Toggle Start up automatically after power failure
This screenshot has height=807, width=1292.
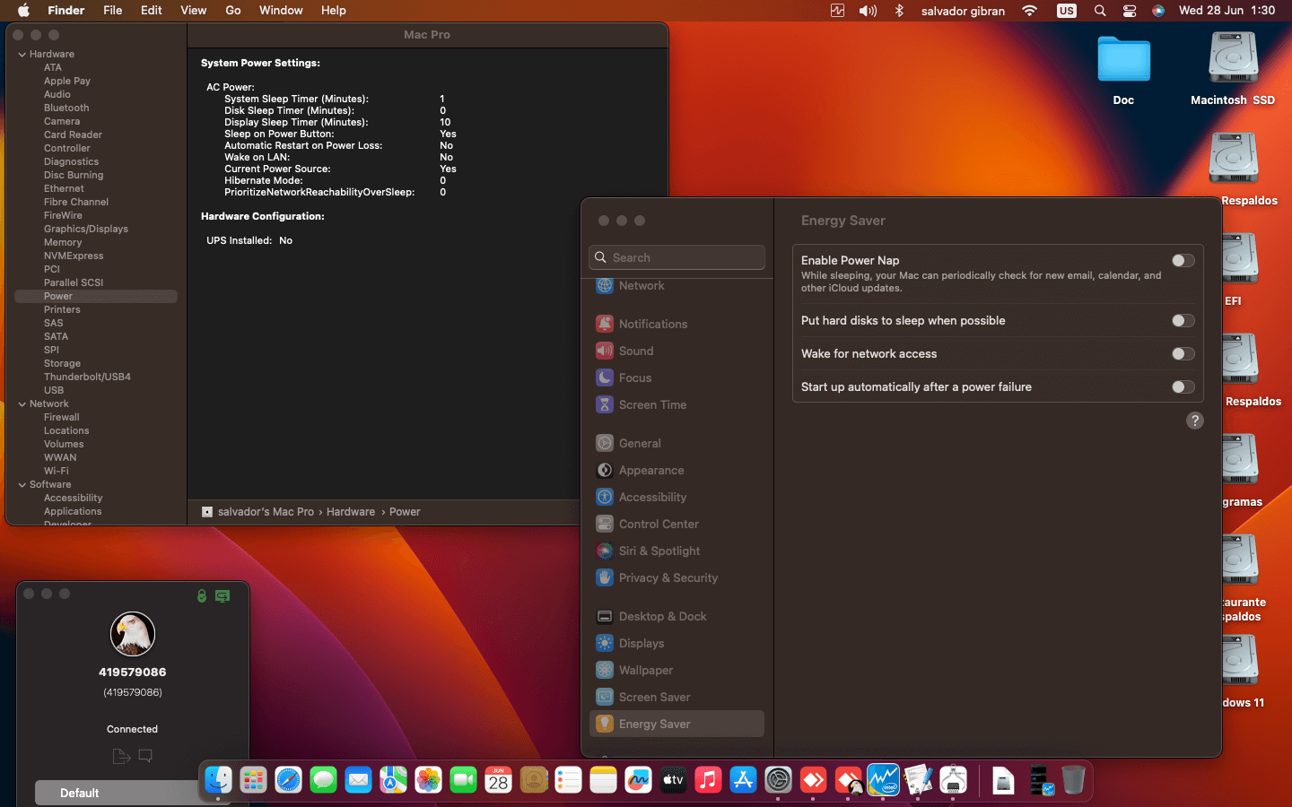tap(1183, 386)
